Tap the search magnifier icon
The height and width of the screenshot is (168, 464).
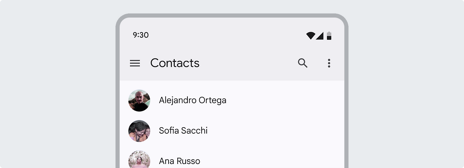coord(303,63)
